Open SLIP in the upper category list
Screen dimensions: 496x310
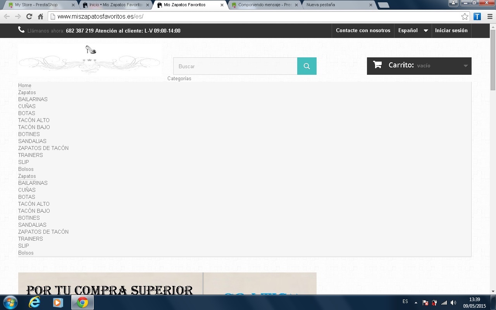click(x=24, y=162)
